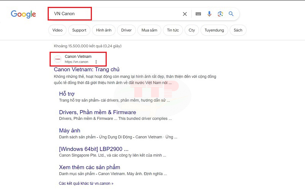Click the Canon Vietnam site name

(x=78, y=56)
